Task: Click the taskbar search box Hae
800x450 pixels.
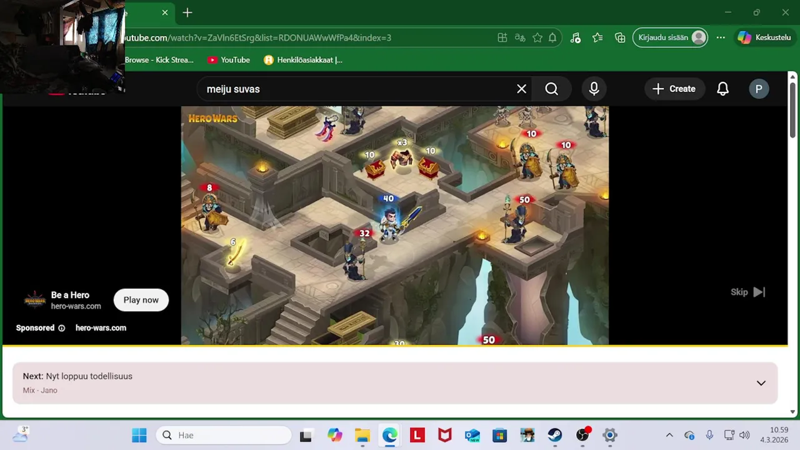Action: [224, 435]
